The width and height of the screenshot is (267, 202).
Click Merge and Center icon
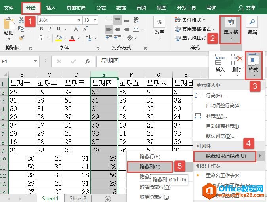point(136,29)
